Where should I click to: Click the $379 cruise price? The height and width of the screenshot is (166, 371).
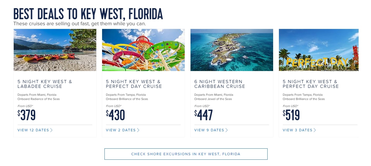coord(27,115)
